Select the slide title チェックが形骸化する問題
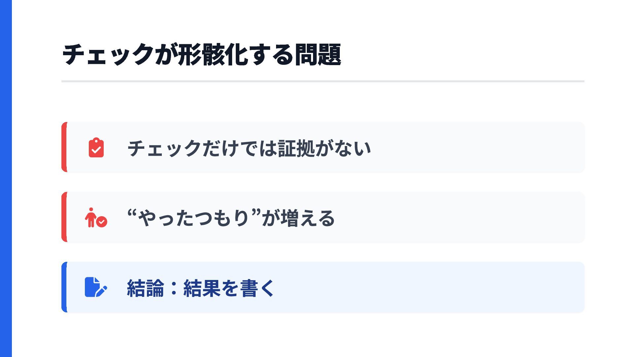The image size is (634, 357). pos(201,55)
